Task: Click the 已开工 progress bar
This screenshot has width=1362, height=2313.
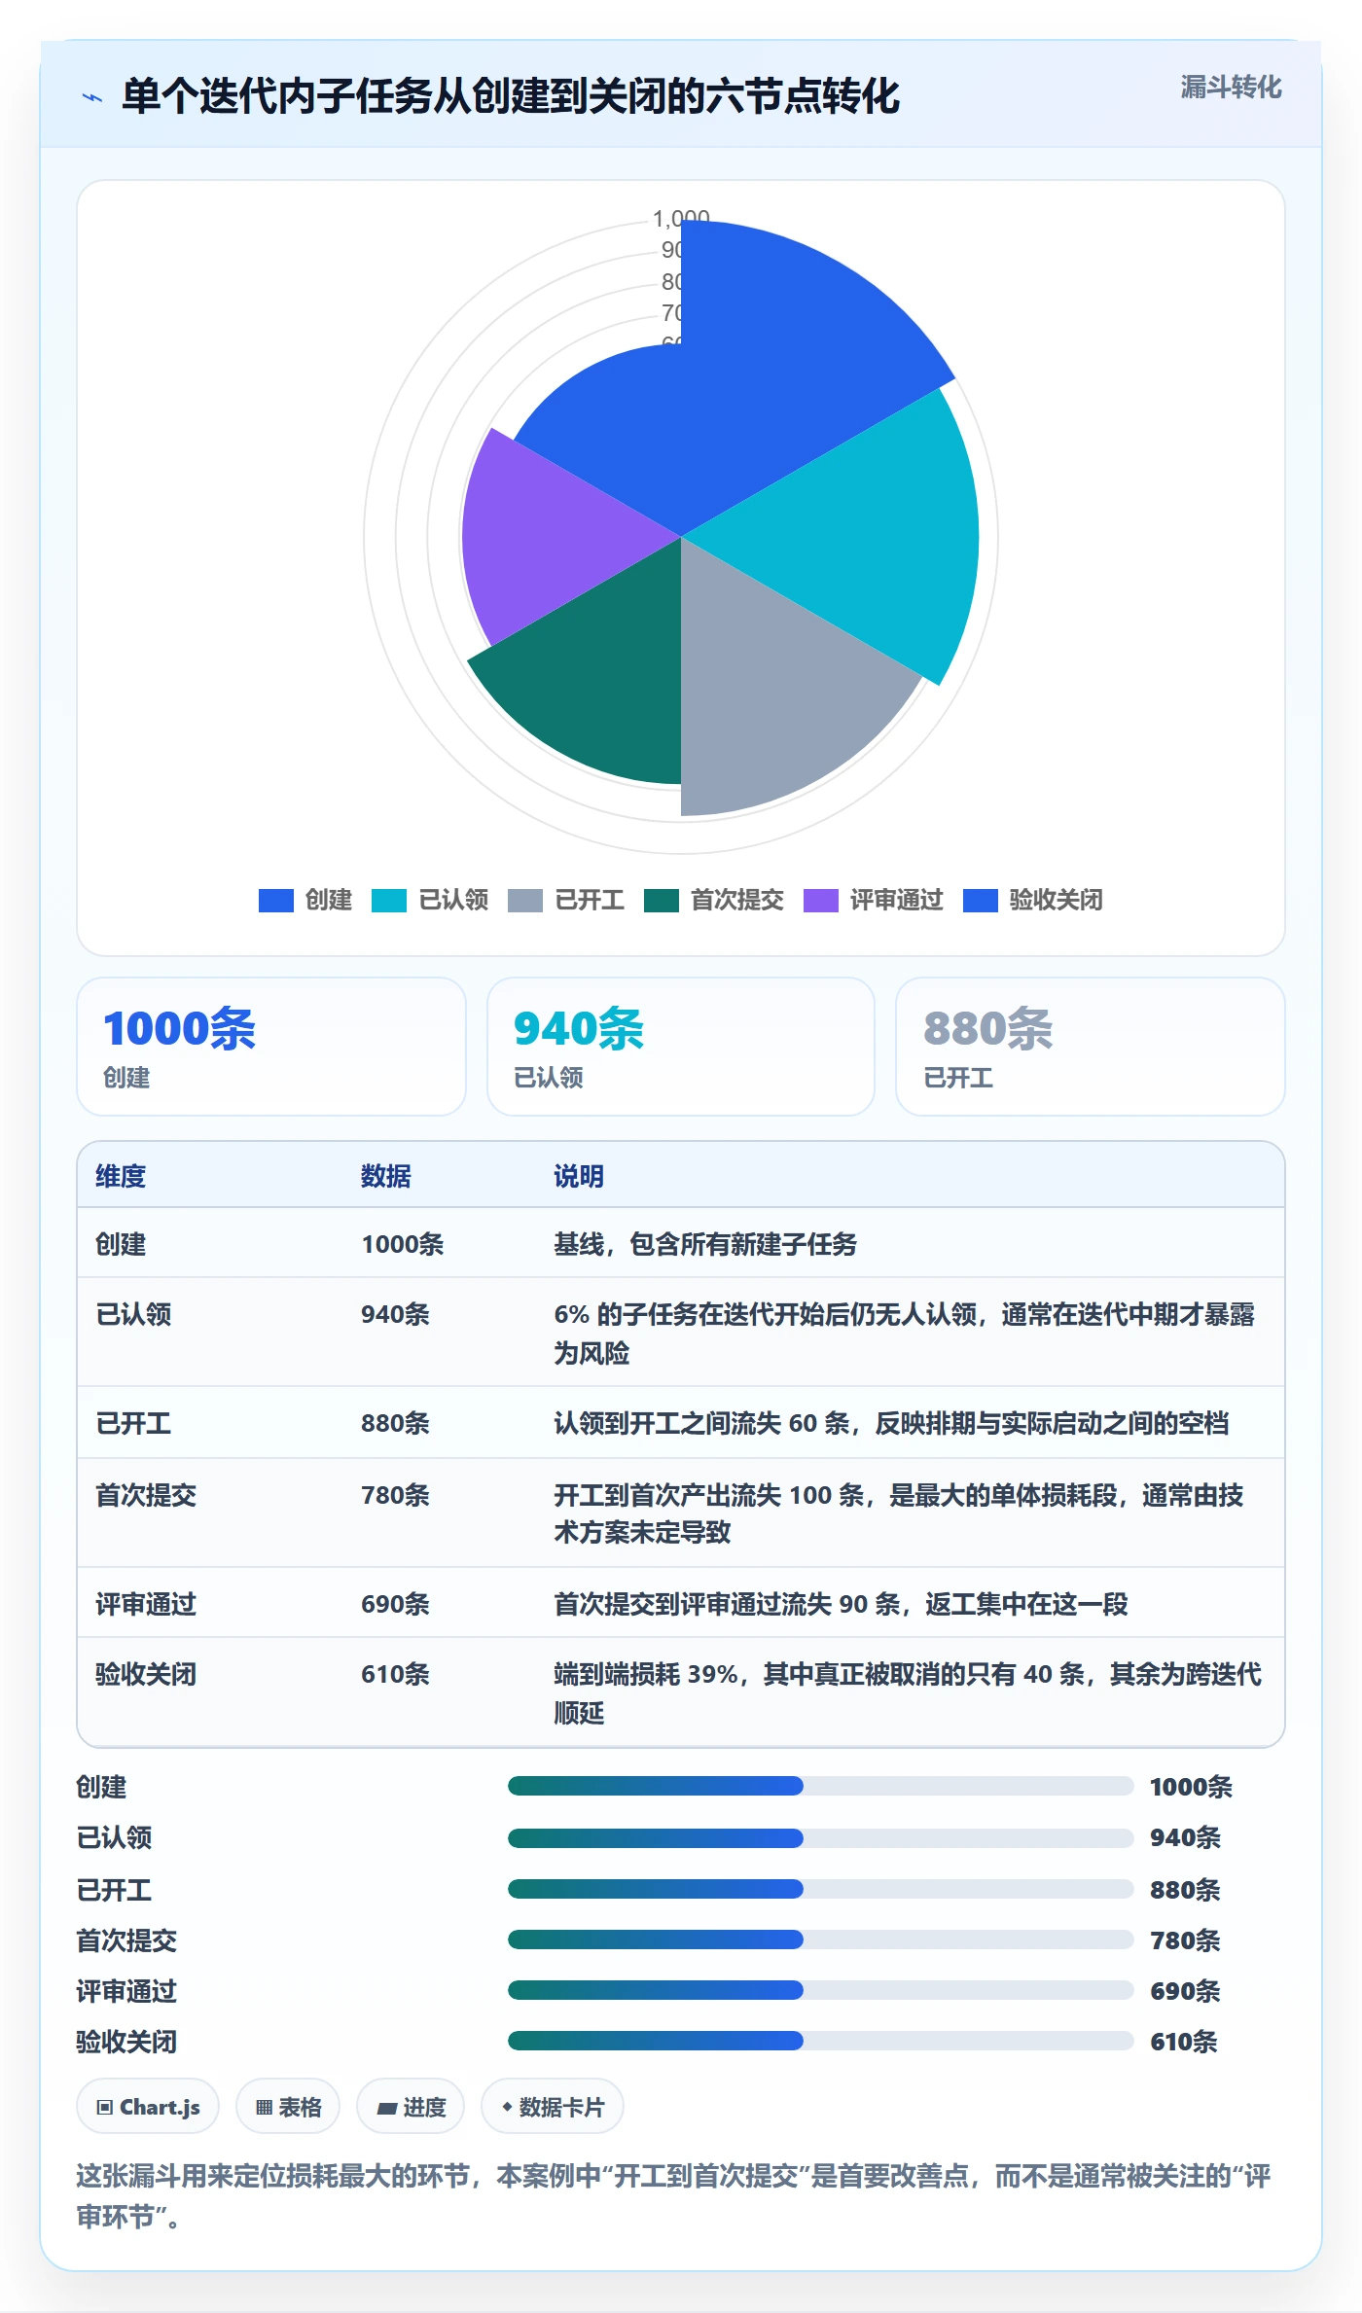Action: click(x=821, y=1889)
